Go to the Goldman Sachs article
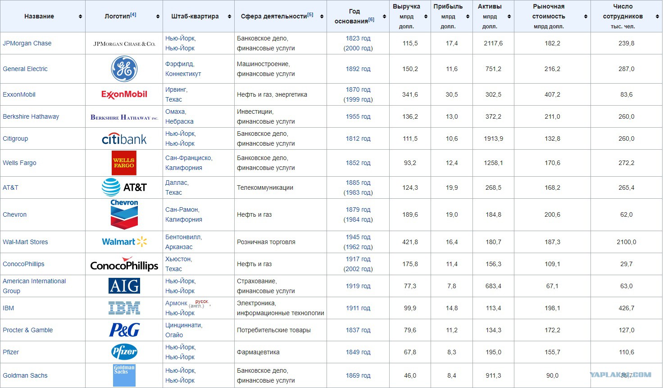Image resolution: width=663 pixels, height=388 pixels. click(25, 375)
